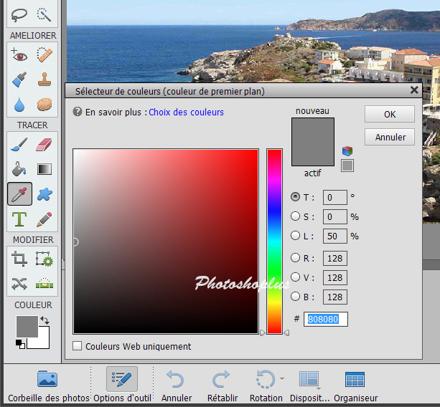Confirm color with the OK button

pos(389,114)
